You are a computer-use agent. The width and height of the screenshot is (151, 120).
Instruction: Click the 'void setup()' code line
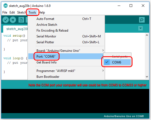point(14,36)
